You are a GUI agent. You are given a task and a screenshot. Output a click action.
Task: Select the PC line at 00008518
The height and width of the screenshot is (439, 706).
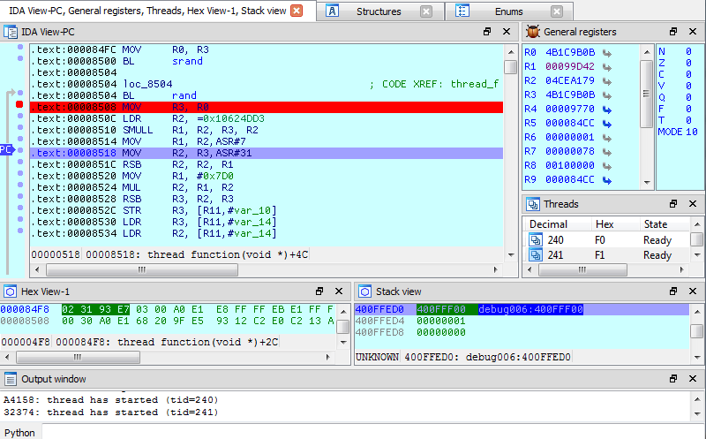[x=267, y=153]
